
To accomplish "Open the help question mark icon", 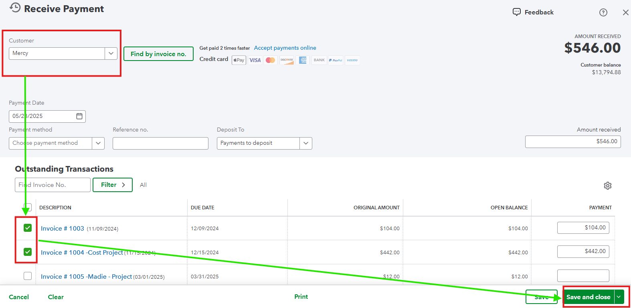I will click(x=603, y=12).
